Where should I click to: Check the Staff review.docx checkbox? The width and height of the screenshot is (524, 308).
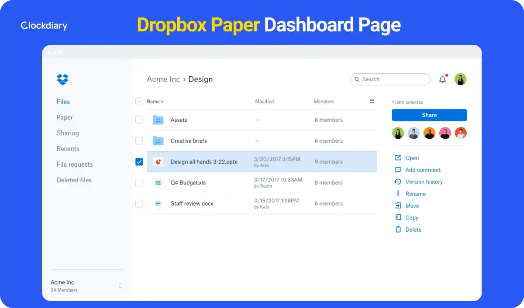(139, 203)
